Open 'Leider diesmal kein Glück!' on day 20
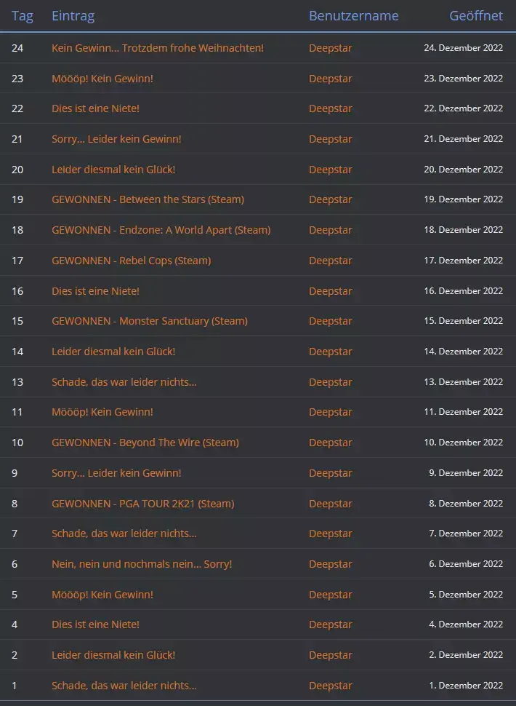Screen dimensions: 516x706 tap(113, 170)
